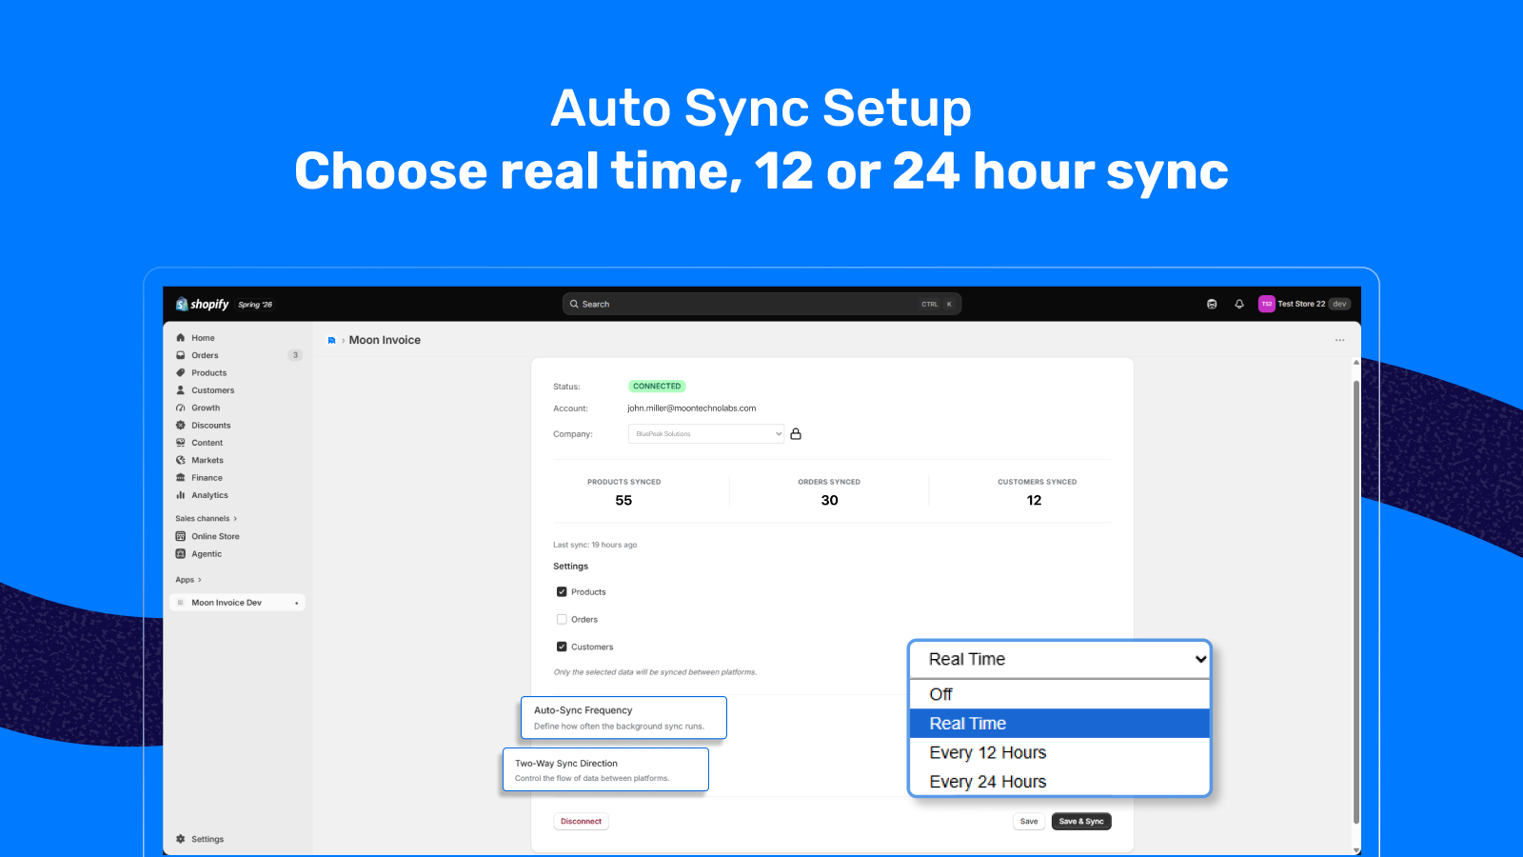Uncheck the Customers checkbox
Image resolution: width=1523 pixels, height=857 pixels.
pos(562,647)
